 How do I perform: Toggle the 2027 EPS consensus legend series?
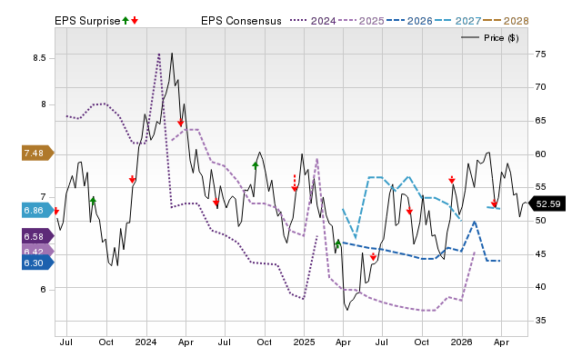pos(457,21)
